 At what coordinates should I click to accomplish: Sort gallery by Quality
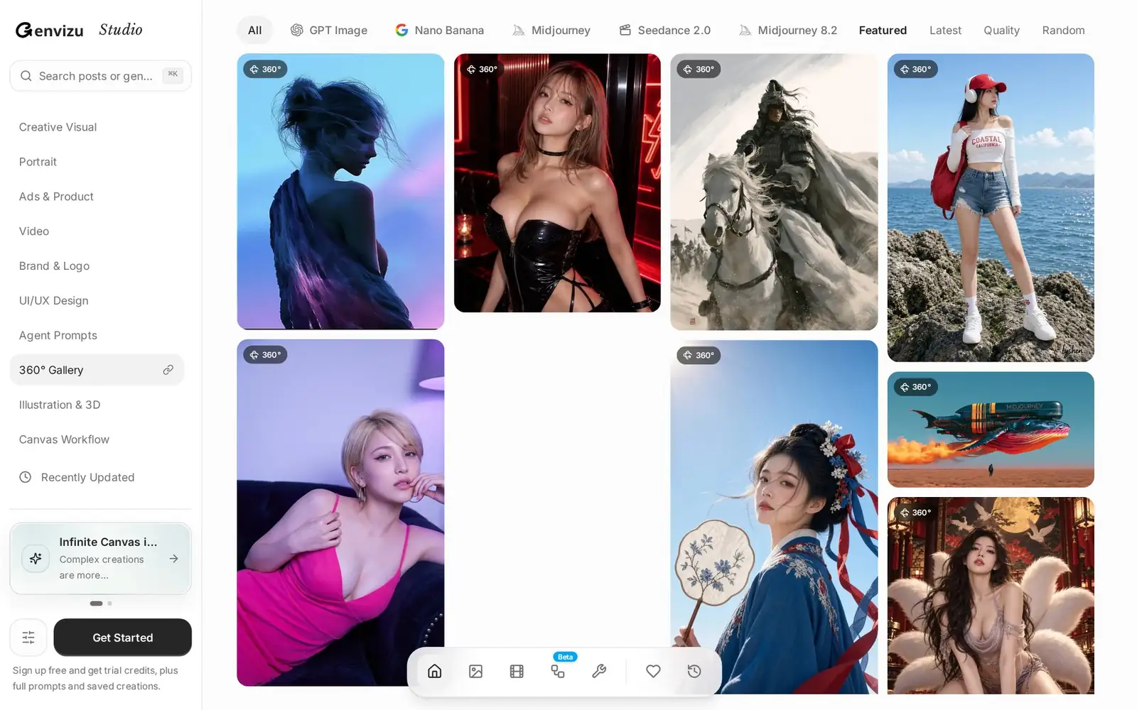tap(1001, 31)
